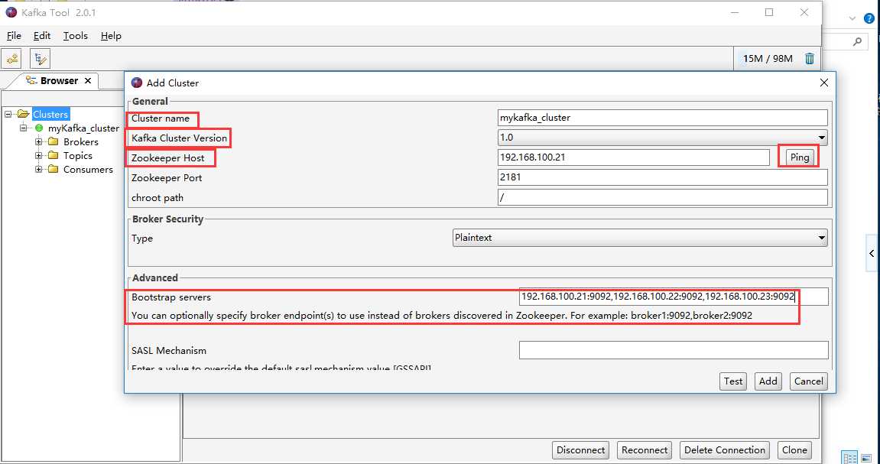Image resolution: width=880 pixels, height=464 pixels.
Task: Expand the Consumers tree node
Action: point(39,169)
